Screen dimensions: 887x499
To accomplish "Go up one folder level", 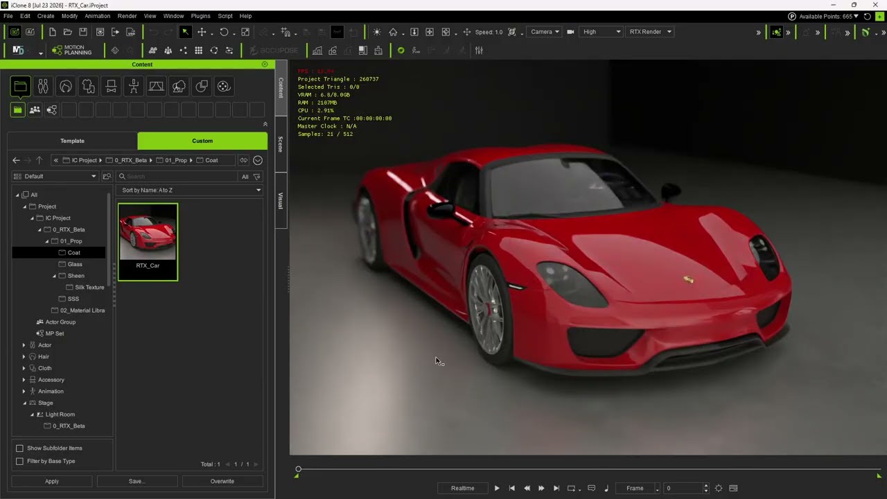I will click(39, 160).
